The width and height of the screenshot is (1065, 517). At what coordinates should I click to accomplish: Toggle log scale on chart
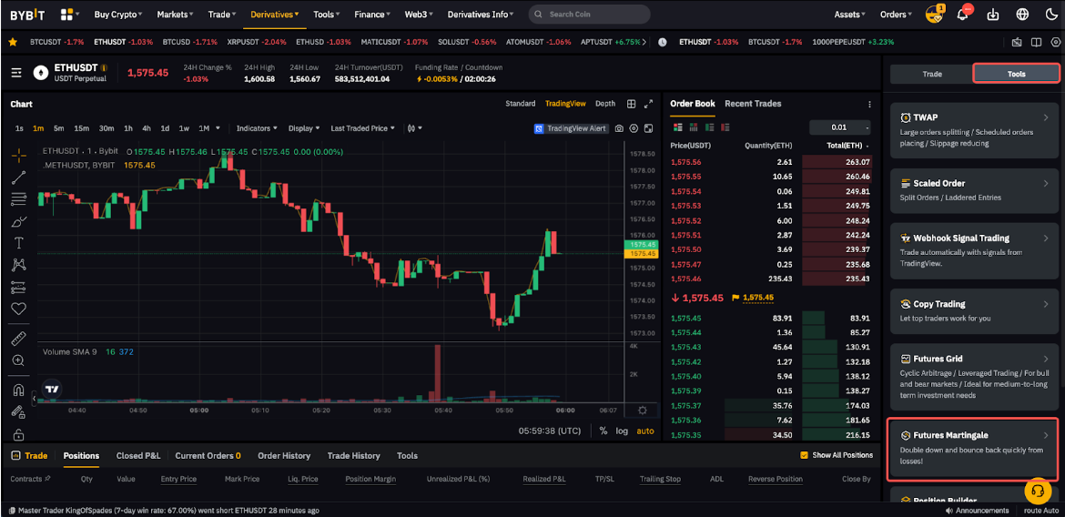click(622, 431)
